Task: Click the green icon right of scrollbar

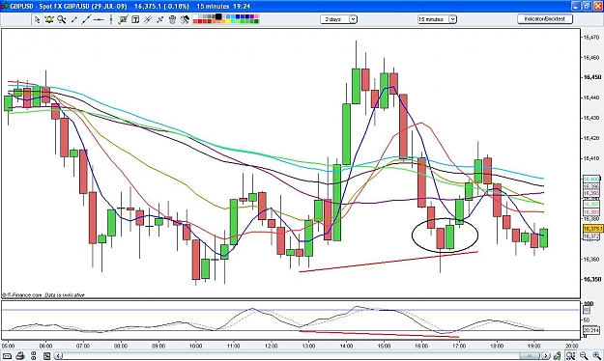Action: tap(558, 355)
